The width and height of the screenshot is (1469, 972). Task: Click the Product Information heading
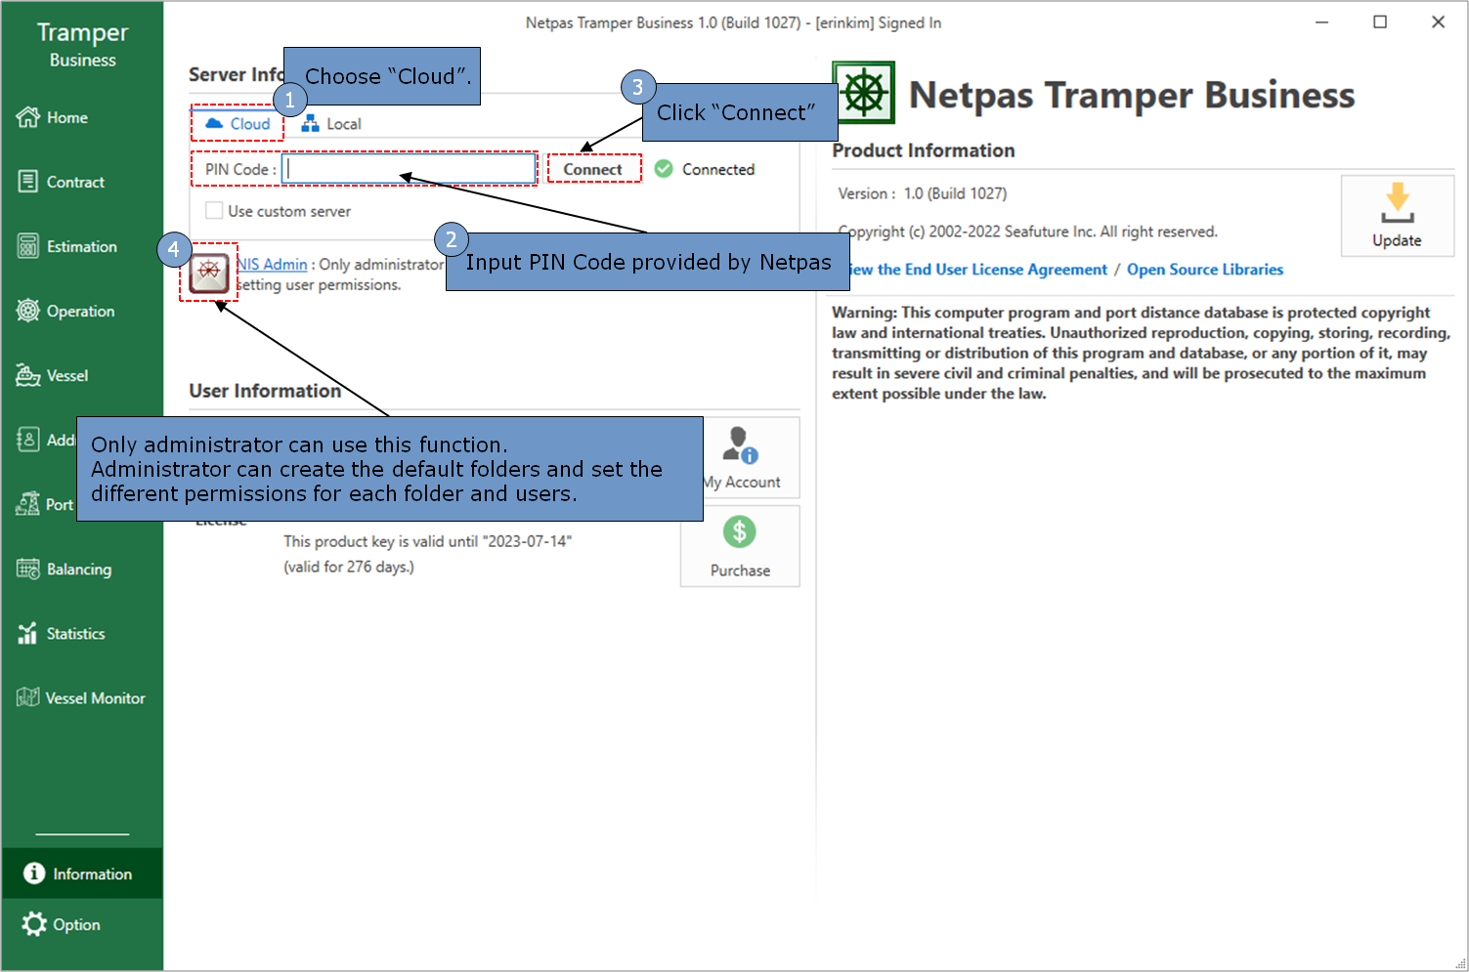[924, 150]
